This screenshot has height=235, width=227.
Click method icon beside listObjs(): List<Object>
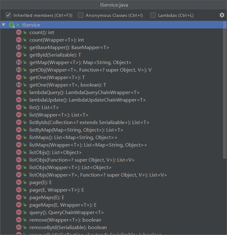[x=19, y=152]
